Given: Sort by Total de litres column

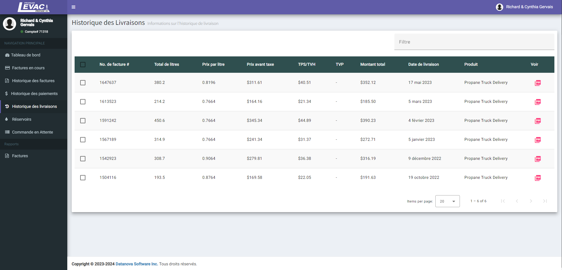Looking at the screenshot, I should (x=166, y=64).
